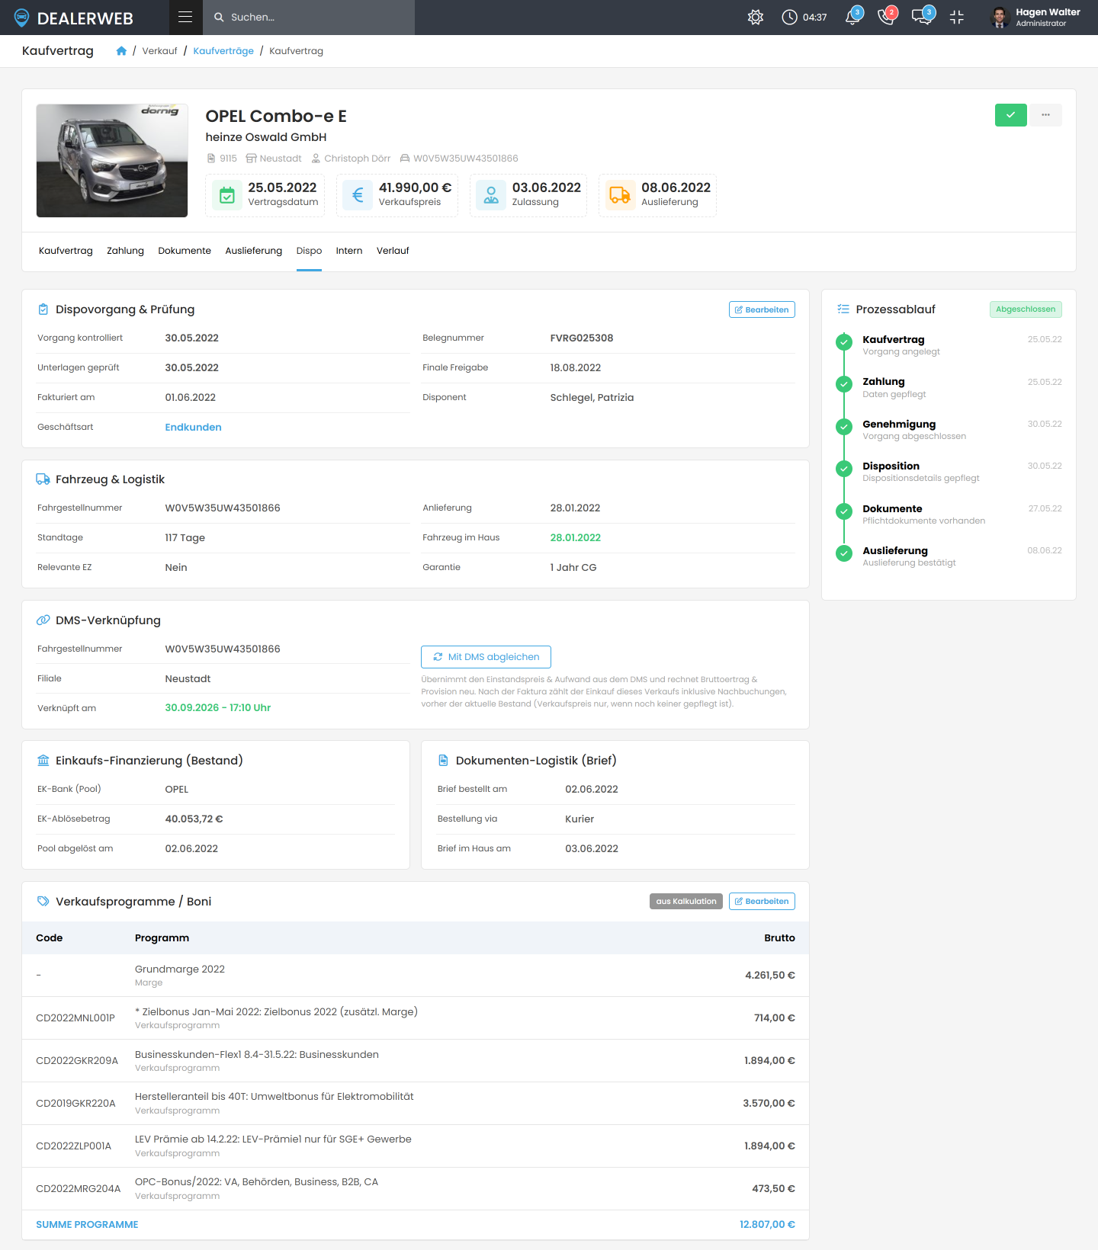Image resolution: width=1098 pixels, height=1250 pixels.
Task: Open the Verlauf tab
Action: [x=393, y=251]
